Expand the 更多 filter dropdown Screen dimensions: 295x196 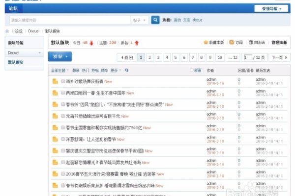click(116, 71)
